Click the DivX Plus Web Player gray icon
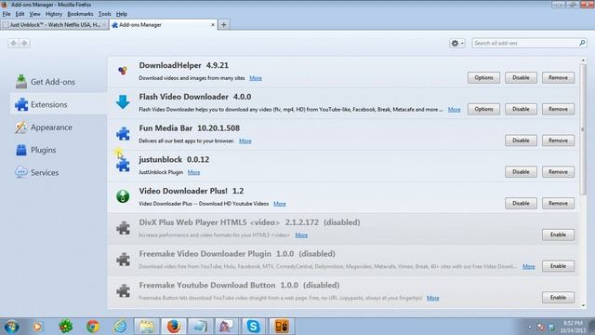This screenshot has height=335, width=595. [x=123, y=228]
